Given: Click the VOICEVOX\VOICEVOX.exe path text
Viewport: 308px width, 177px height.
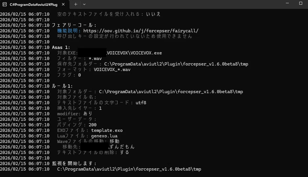Looking at the screenshot, I should tap(134, 53).
